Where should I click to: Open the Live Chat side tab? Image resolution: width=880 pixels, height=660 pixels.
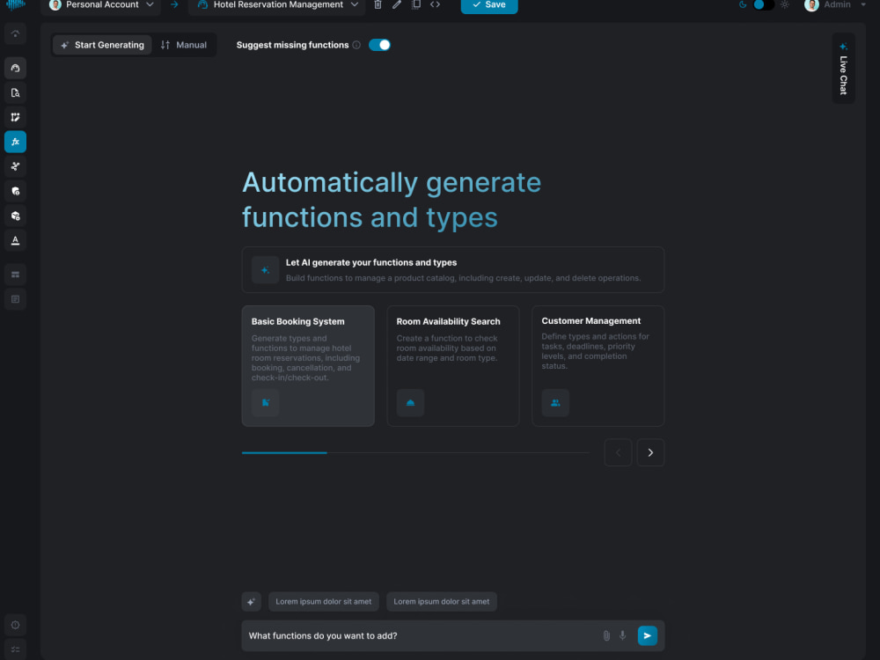843,69
